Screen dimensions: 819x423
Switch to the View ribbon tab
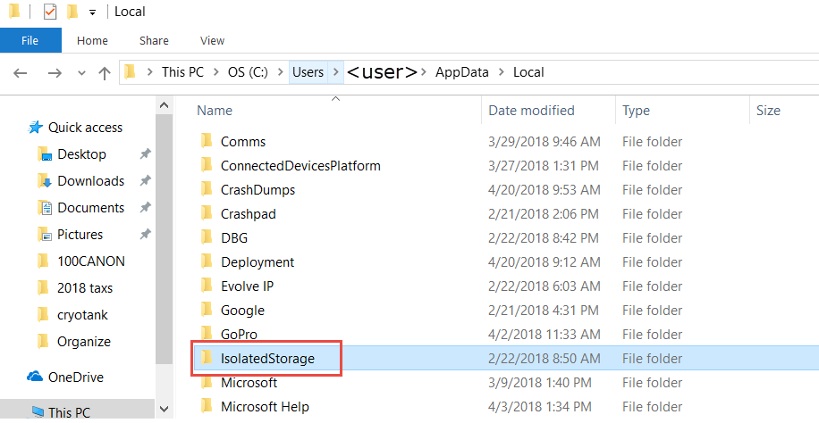click(x=212, y=40)
